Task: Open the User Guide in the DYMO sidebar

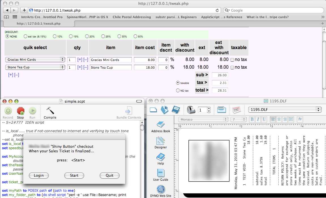Action: (161, 175)
